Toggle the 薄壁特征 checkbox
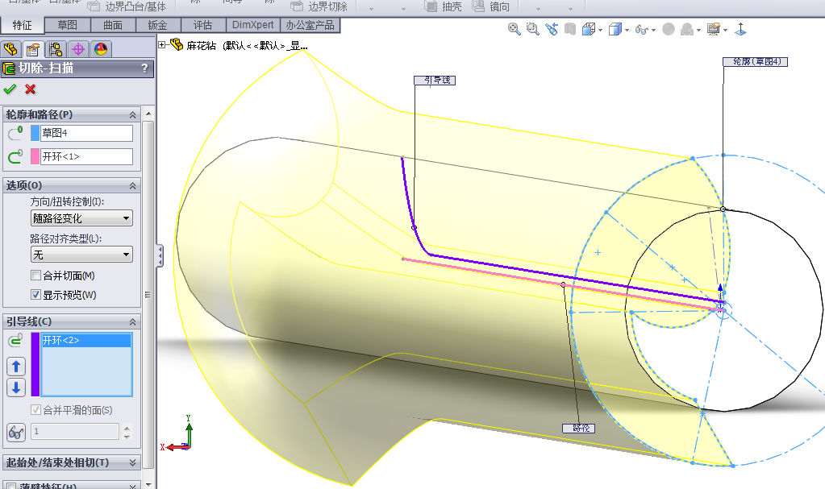 point(10,486)
